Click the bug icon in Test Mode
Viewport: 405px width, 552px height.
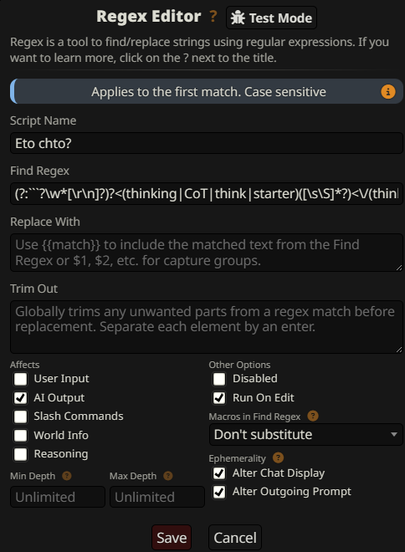[238, 18]
